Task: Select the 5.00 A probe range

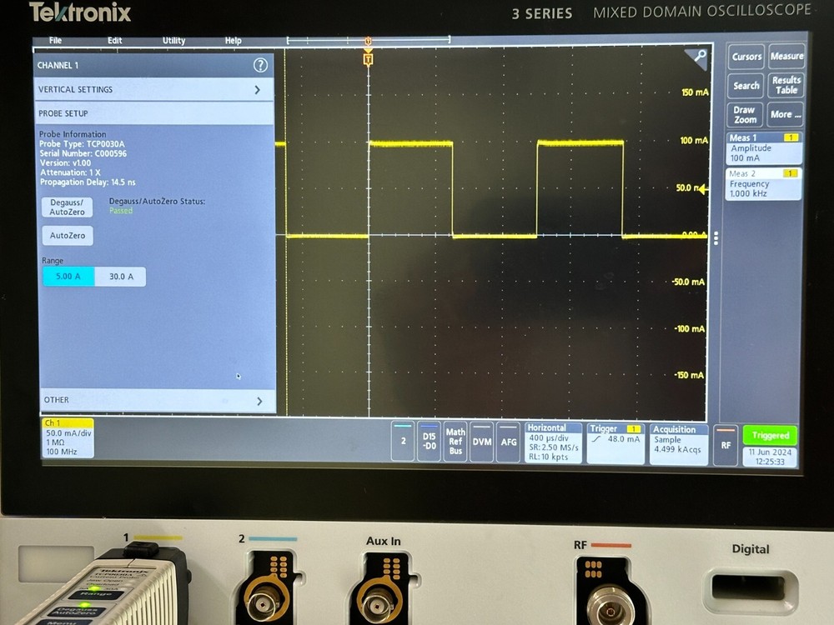Action: click(x=68, y=276)
